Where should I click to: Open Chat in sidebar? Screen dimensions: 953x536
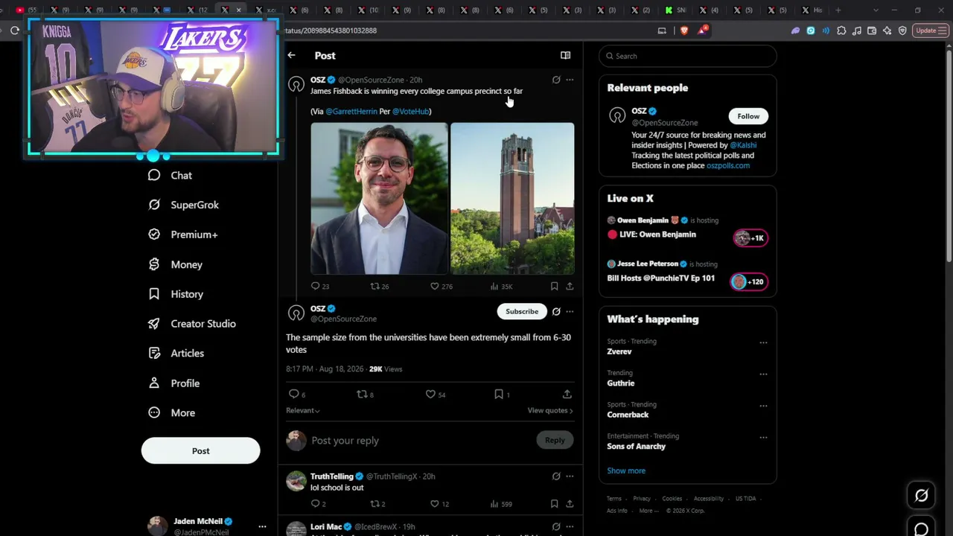coord(170,175)
